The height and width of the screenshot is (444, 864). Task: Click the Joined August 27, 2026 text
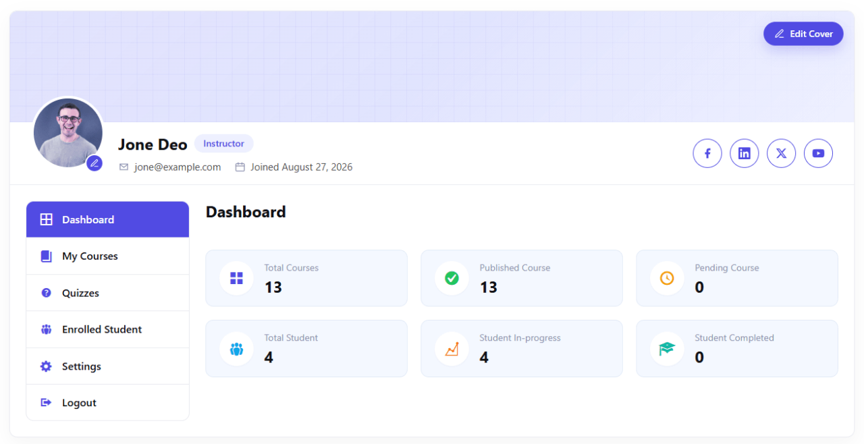(x=301, y=167)
